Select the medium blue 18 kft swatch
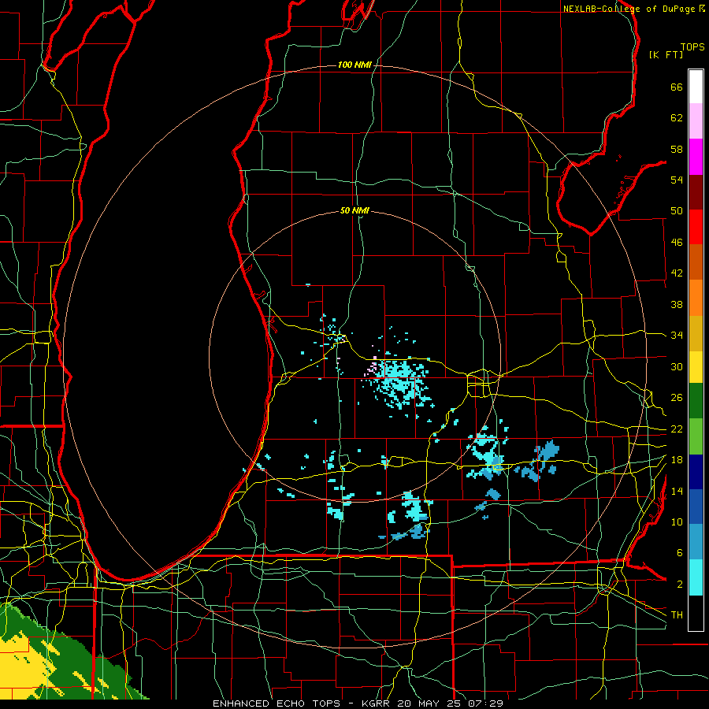Viewport: 709px width, 709px height. pos(696,507)
